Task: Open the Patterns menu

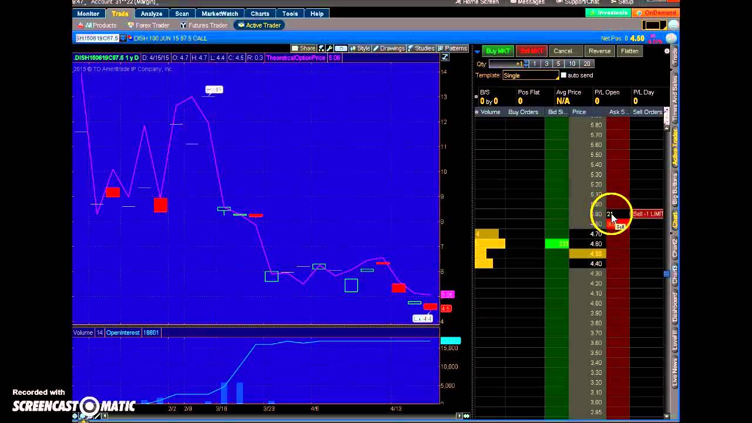Action: (452, 48)
